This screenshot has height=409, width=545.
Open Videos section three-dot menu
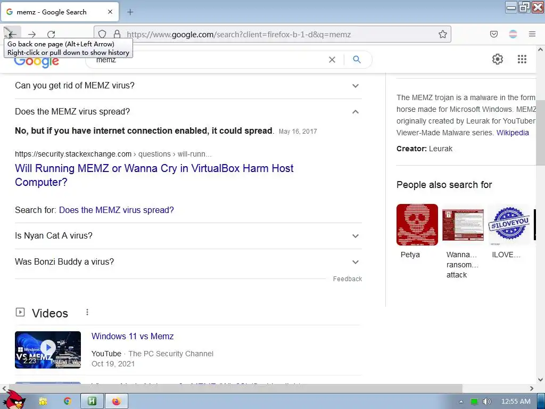coord(87,312)
